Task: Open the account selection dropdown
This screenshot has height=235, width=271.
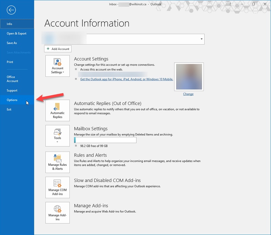Action: point(201,39)
